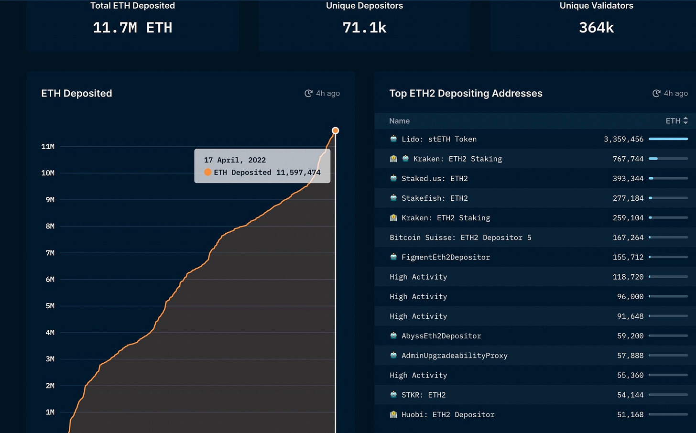Click the refresh clock icon on Top ETH2 Depositing Addresses
Image resolution: width=696 pixels, height=433 pixels.
pos(657,93)
